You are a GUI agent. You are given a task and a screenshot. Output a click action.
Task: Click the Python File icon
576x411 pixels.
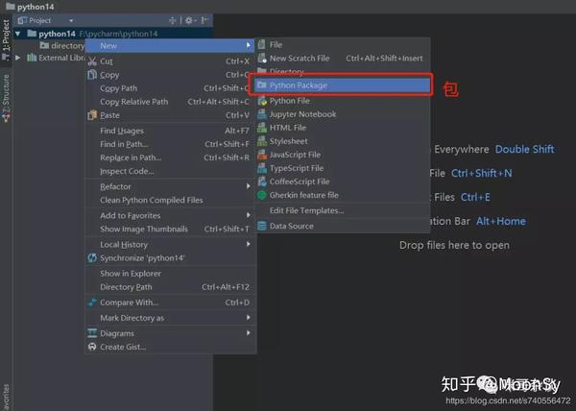click(x=262, y=101)
